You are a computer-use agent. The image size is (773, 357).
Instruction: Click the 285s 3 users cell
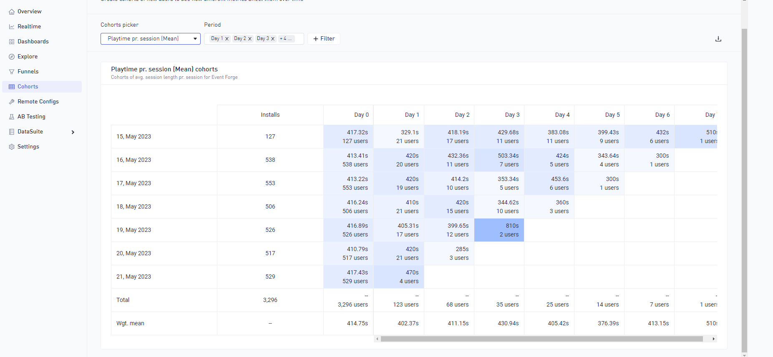[449, 254]
